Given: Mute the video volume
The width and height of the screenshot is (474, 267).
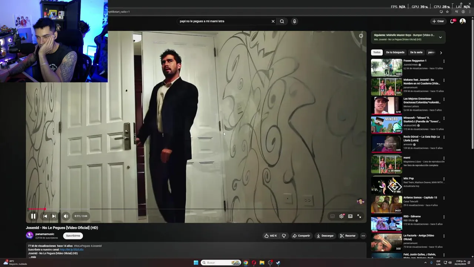Looking at the screenshot, I should coord(66,216).
